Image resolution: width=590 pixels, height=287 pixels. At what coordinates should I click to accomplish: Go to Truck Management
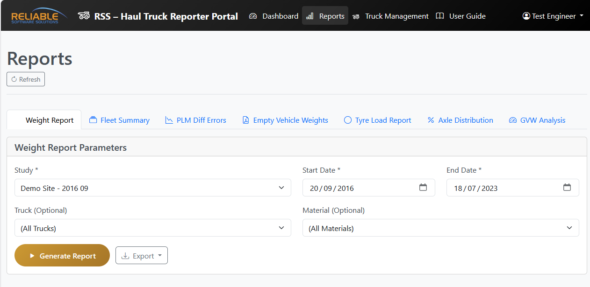pos(390,16)
